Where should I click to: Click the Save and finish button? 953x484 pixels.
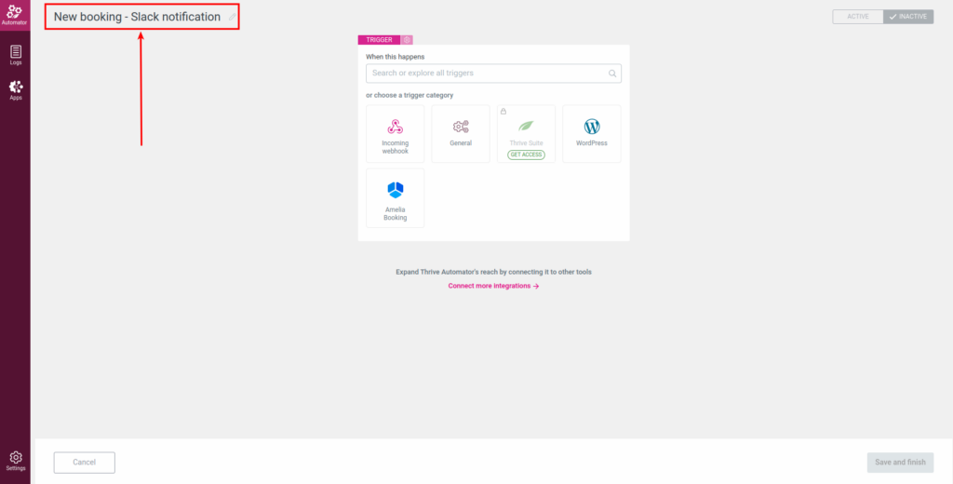899,463
